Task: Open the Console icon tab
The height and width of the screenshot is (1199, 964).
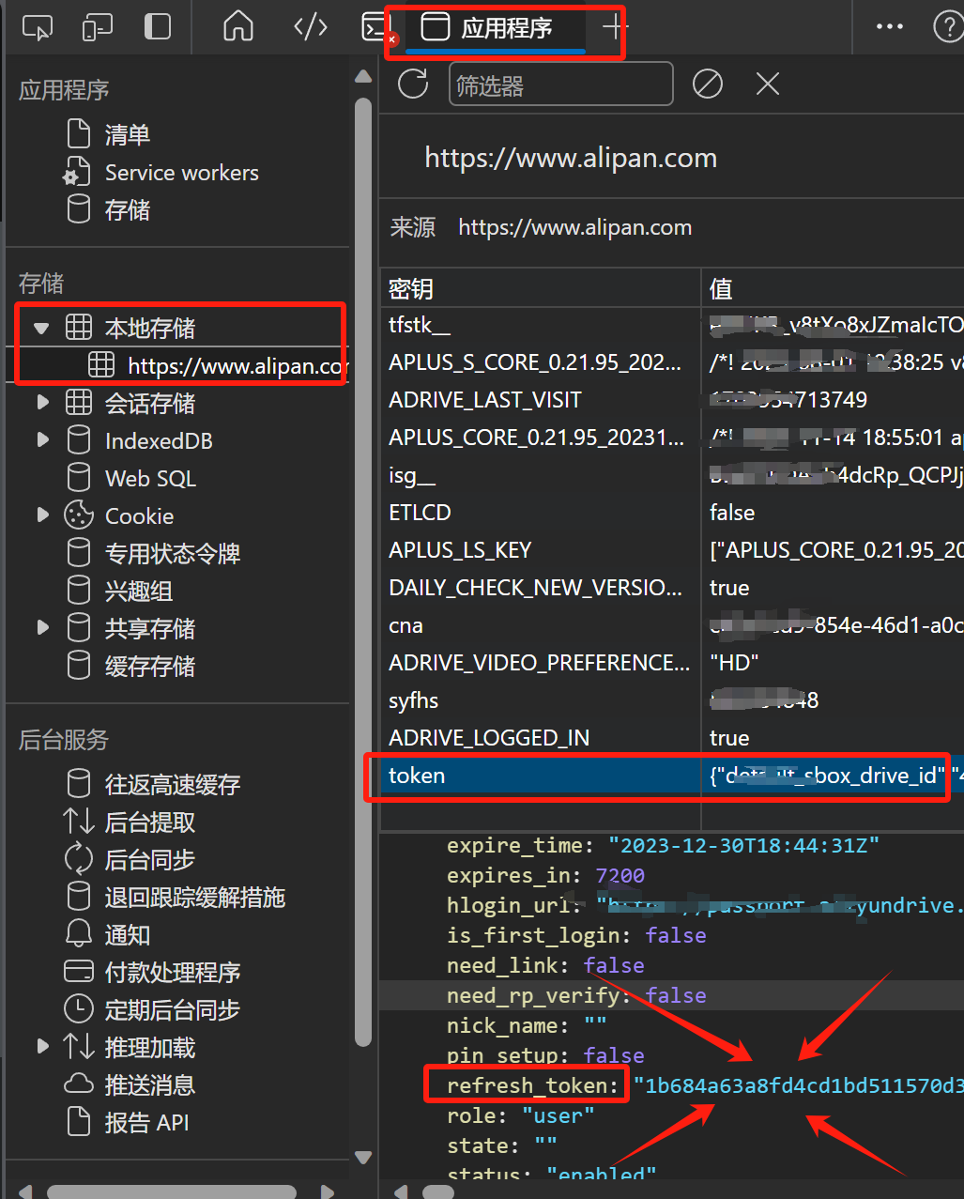Action: 375,27
